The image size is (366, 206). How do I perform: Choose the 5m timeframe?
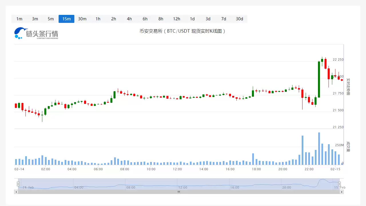pyautogui.click(x=51, y=19)
